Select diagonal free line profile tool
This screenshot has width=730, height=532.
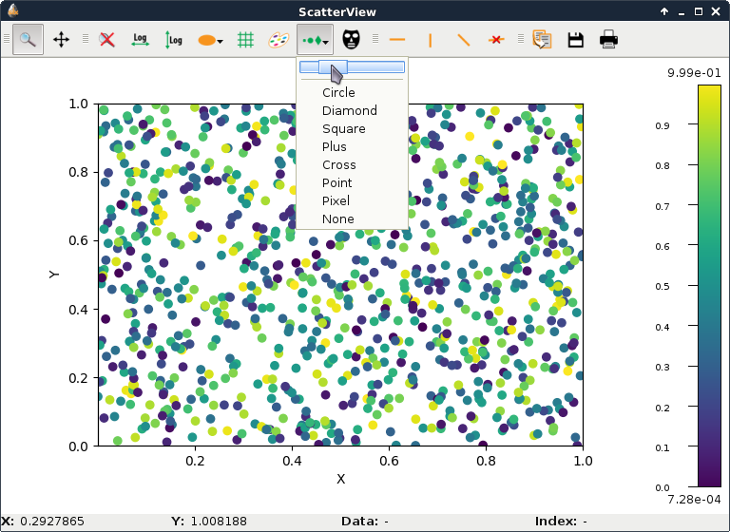(463, 40)
